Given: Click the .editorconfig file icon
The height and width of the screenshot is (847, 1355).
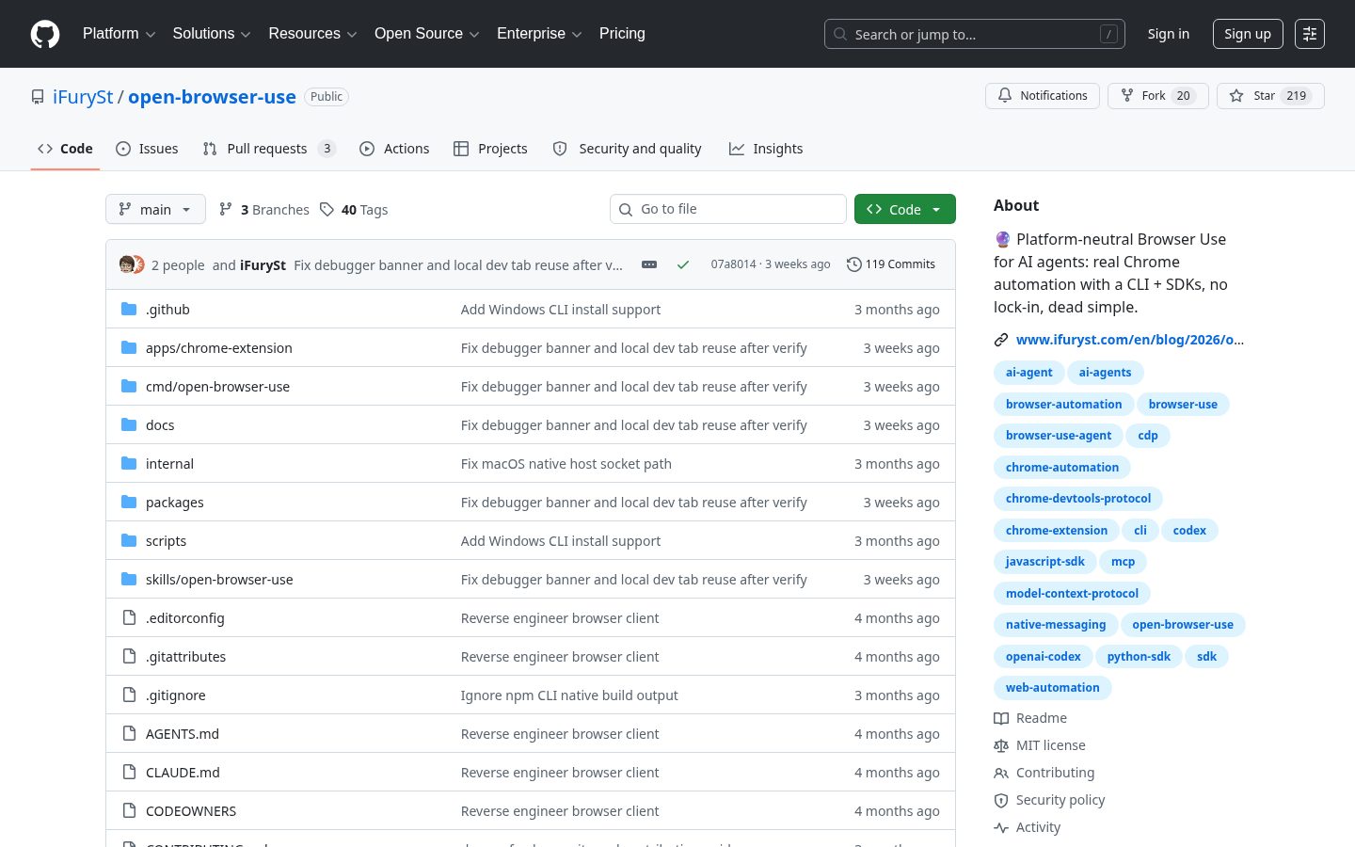Looking at the screenshot, I should (129, 617).
